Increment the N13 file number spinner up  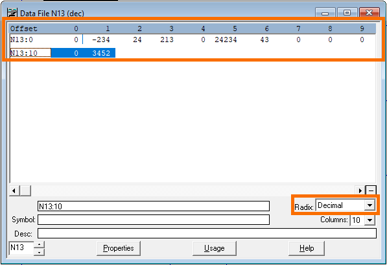click(x=39, y=245)
